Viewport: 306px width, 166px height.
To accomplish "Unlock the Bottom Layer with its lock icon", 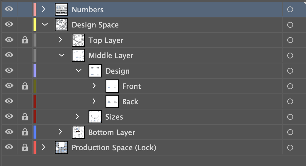I will [x=25, y=132].
